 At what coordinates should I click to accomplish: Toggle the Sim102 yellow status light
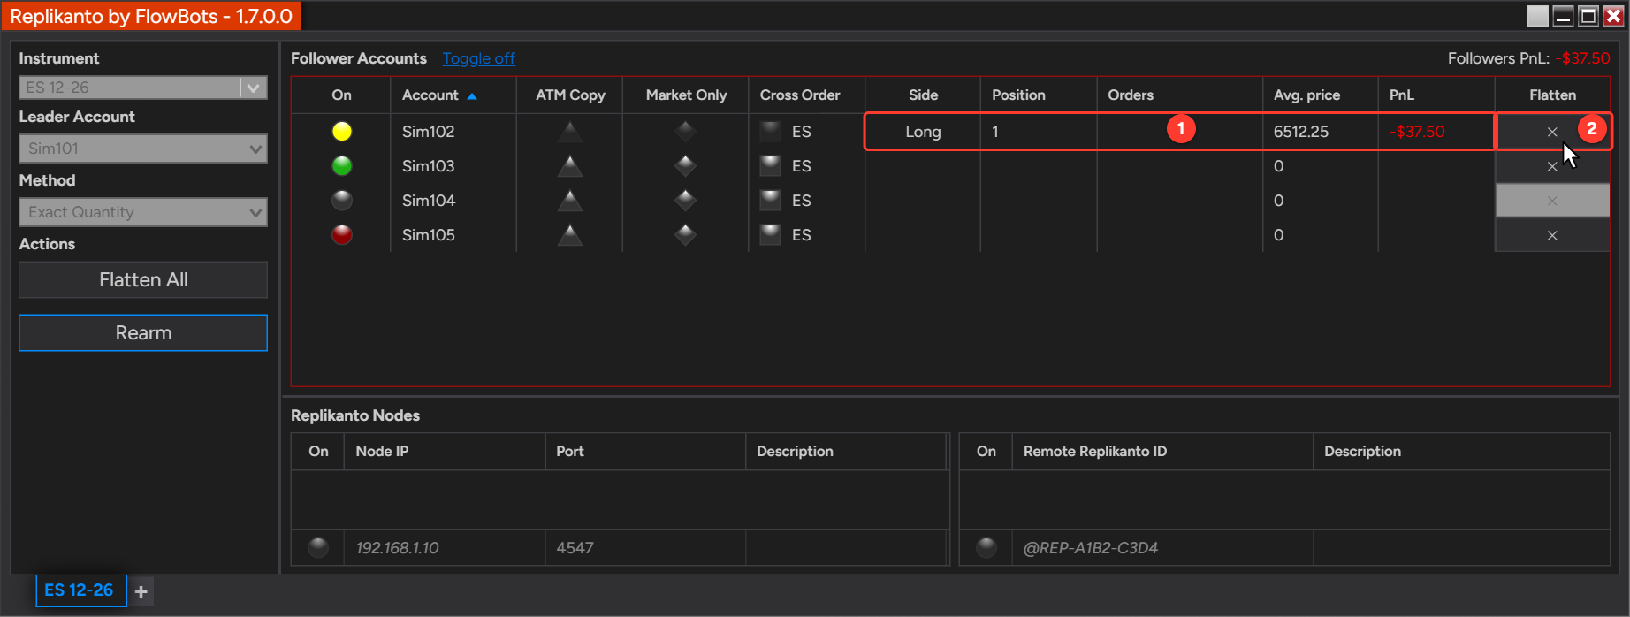tap(341, 132)
